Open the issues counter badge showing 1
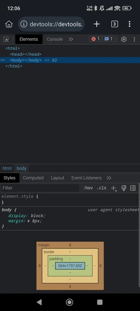140x311 pixels. (x=108, y=39)
